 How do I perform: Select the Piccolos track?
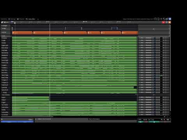pyautogui.click(x=6, y=38)
